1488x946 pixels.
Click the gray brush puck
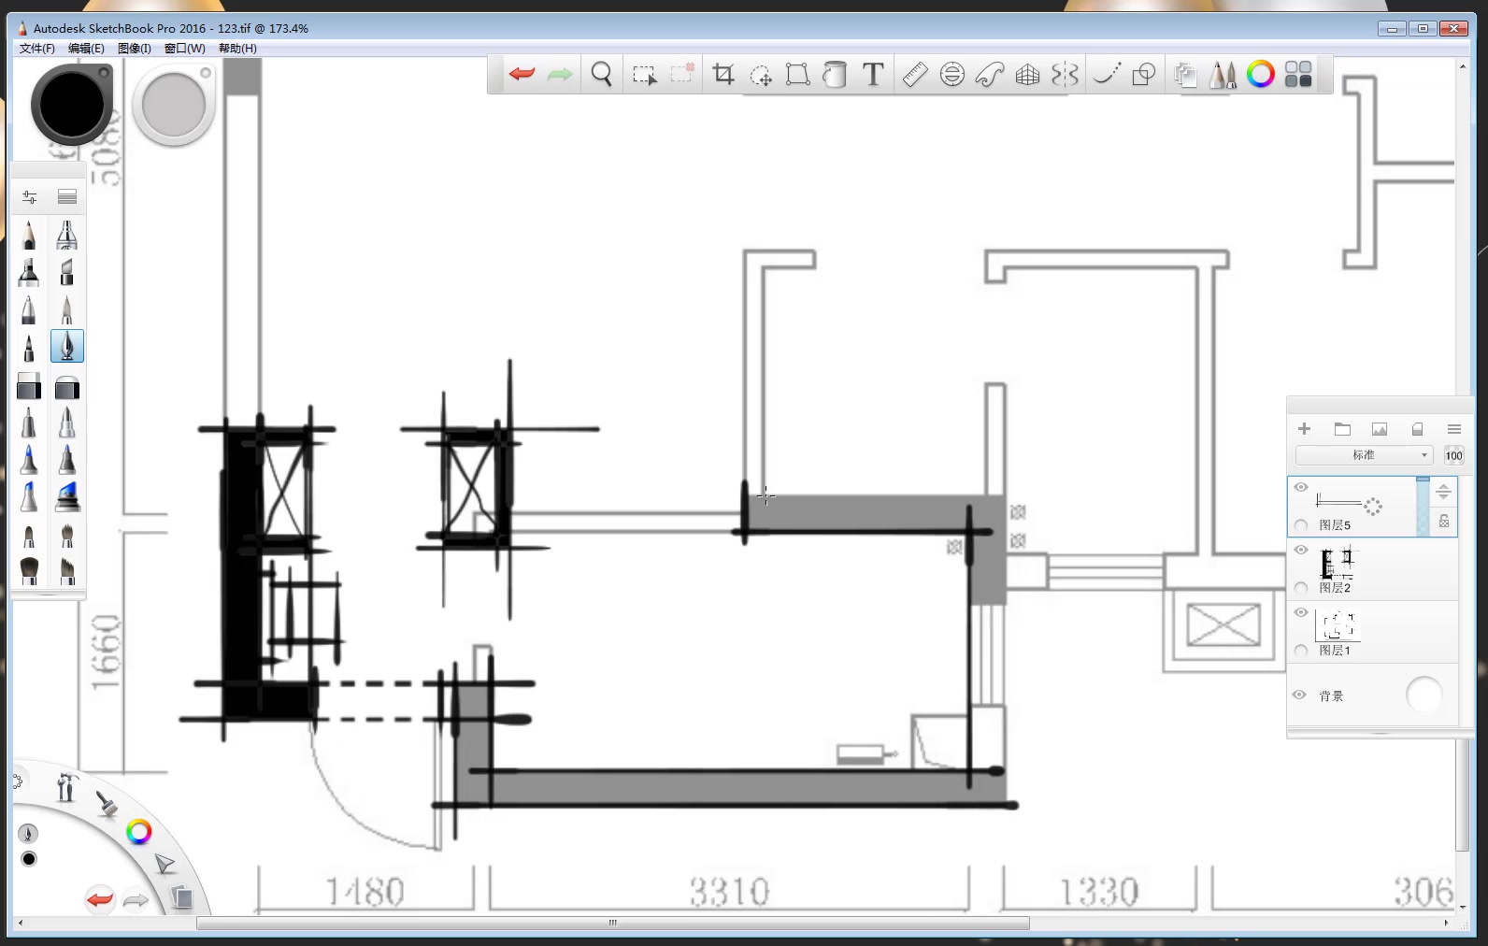point(174,105)
